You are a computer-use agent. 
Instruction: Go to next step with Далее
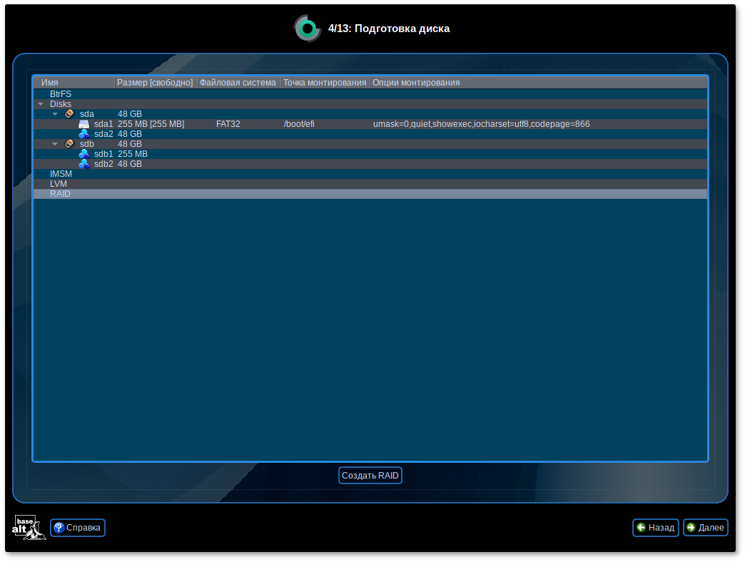[705, 528]
